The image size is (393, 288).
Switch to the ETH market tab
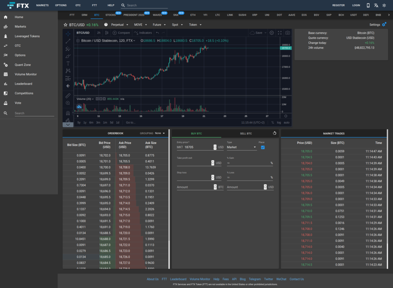point(193,15)
